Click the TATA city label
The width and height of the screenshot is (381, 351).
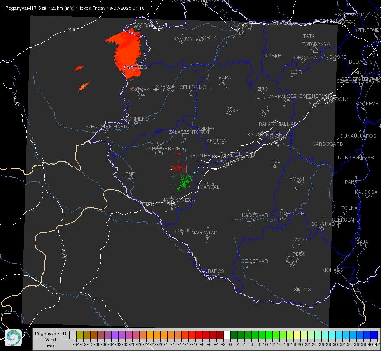tap(309, 36)
